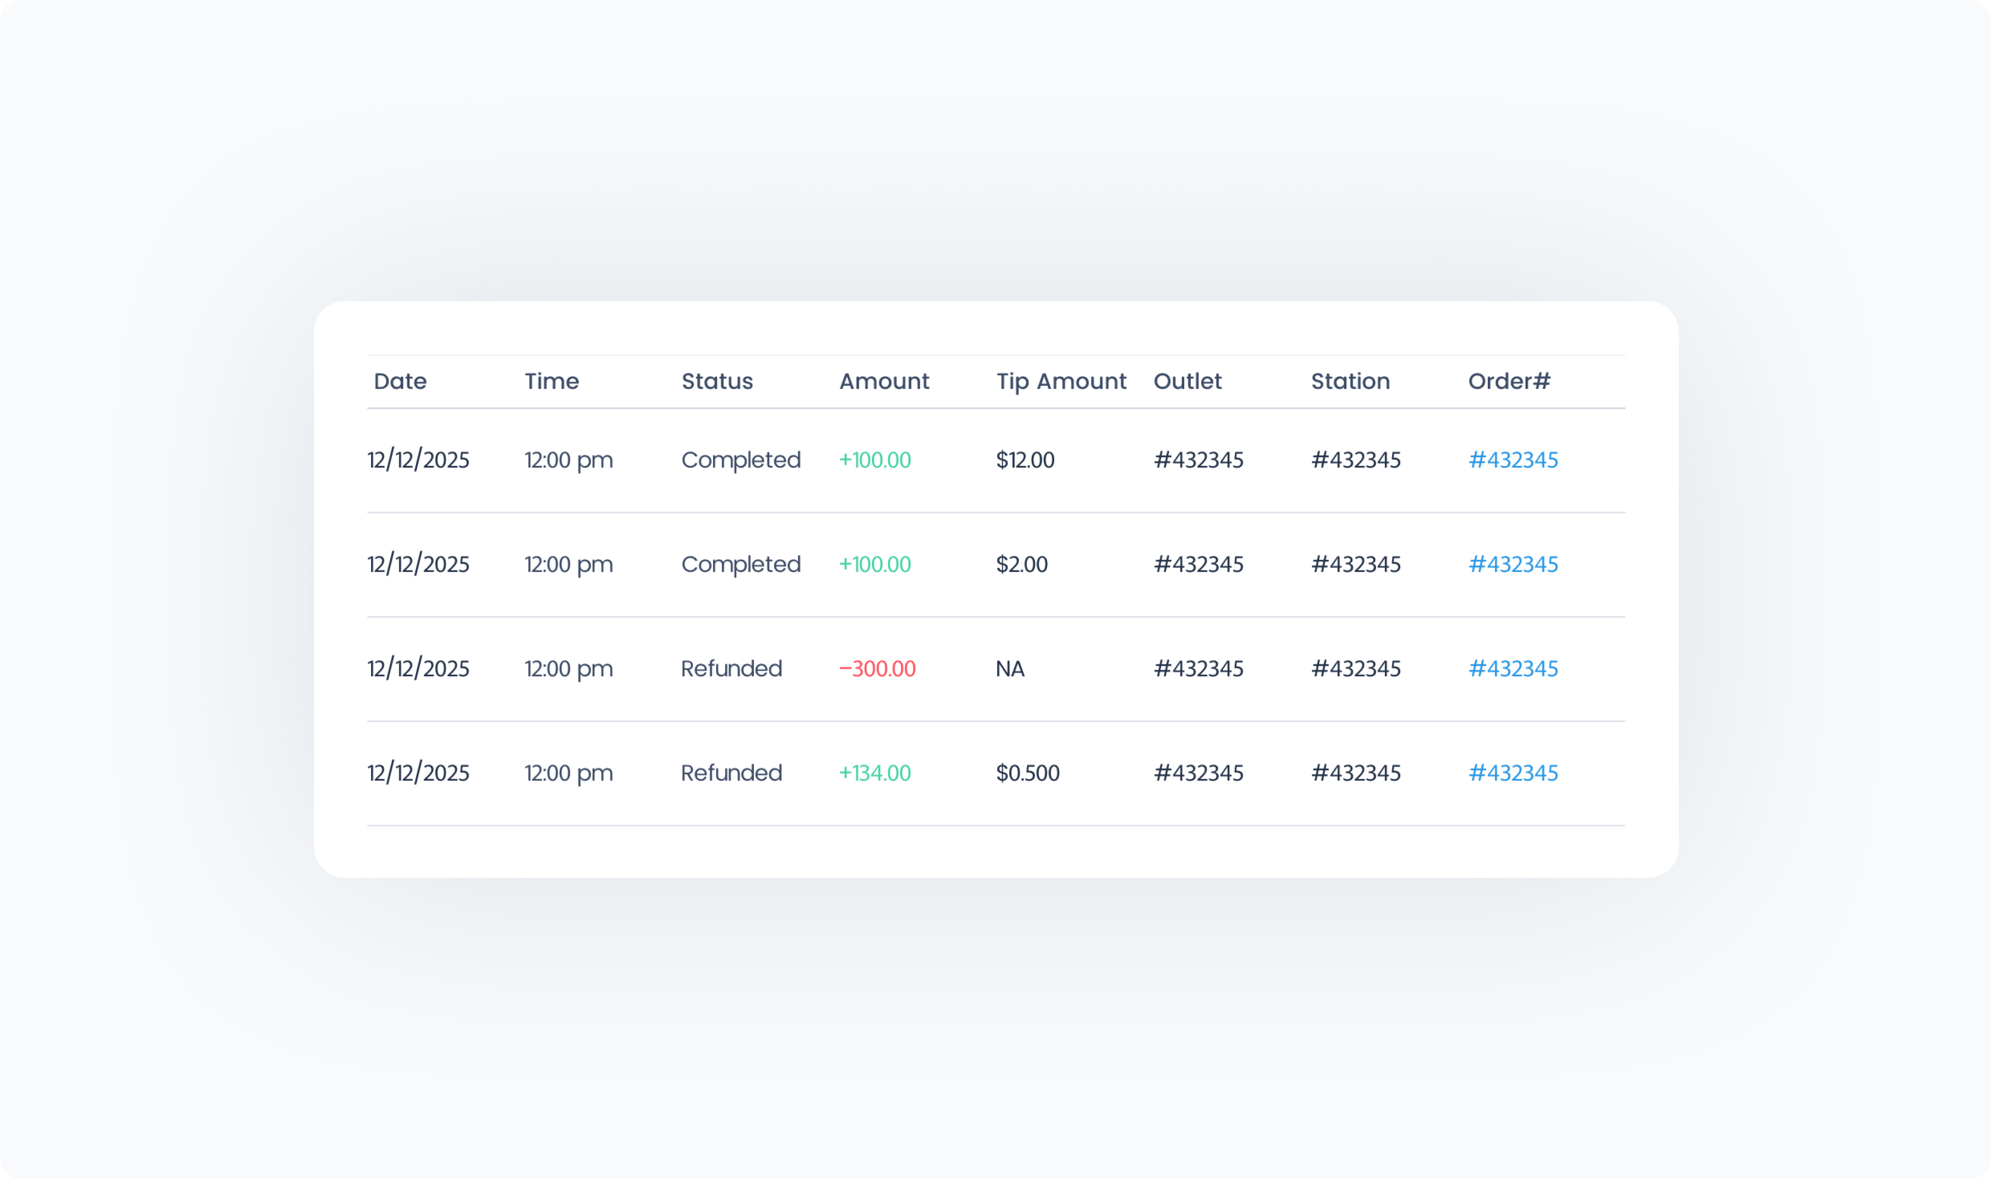Click the Date column header
The width and height of the screenshot is (1991, 1179).
[x=399, y=382]
